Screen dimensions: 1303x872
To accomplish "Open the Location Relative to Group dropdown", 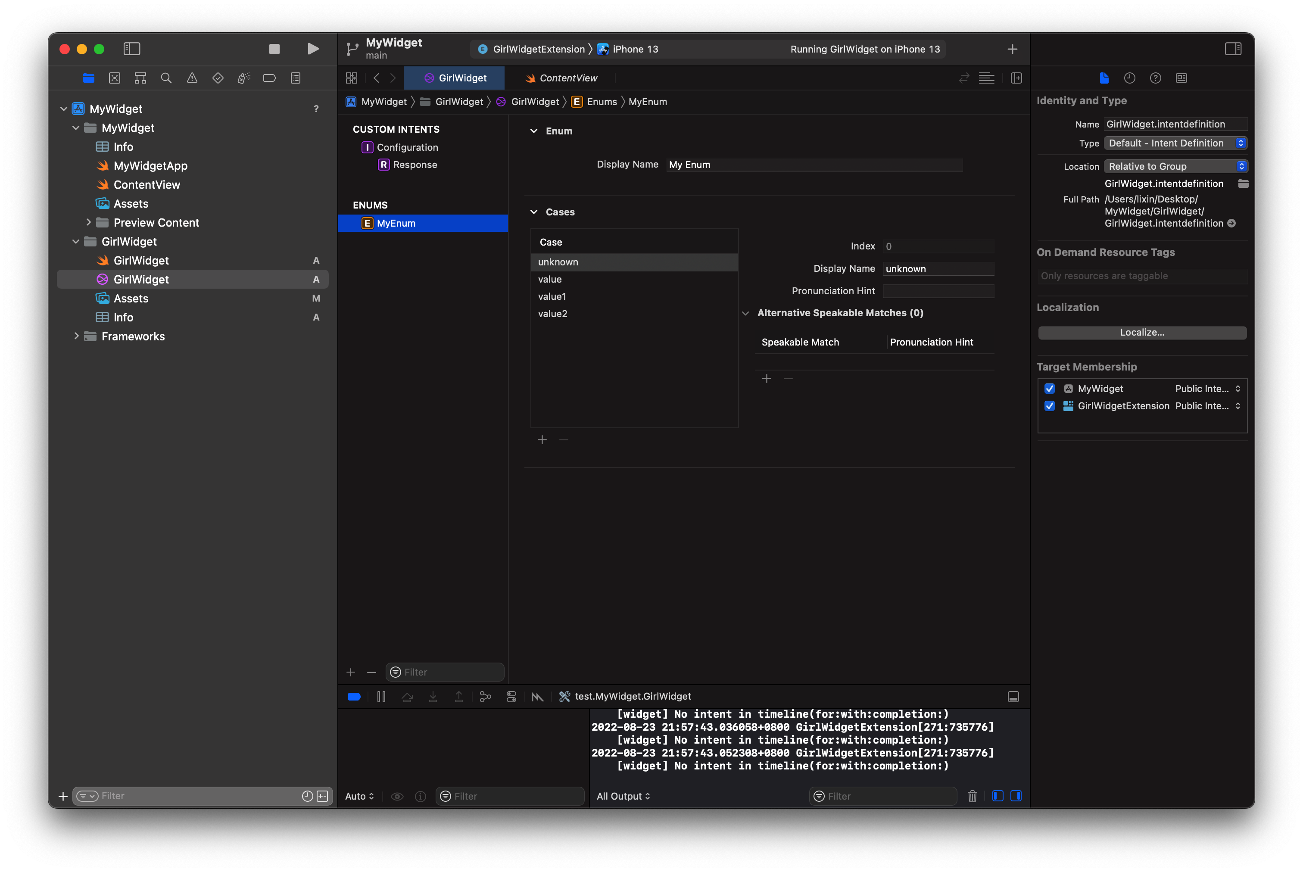I will (x=1175, y=166).
